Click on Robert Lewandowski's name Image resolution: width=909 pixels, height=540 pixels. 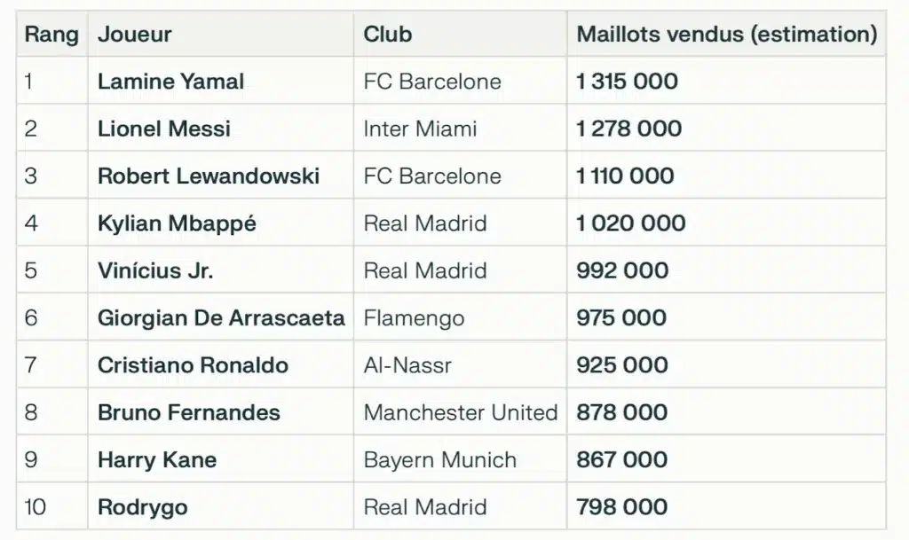point(209,176)
